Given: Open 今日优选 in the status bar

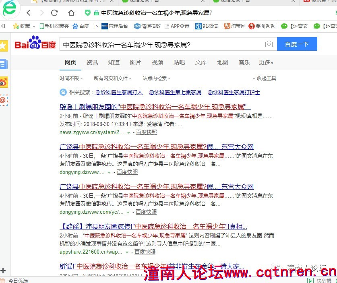Looking at the screenshot, I should click(18, 281).
